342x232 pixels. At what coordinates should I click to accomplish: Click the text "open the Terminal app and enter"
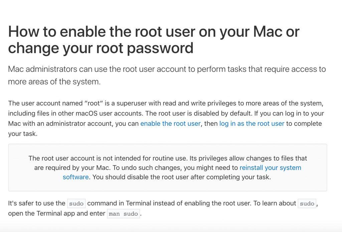pyautogui.click(x=57, y=213)
